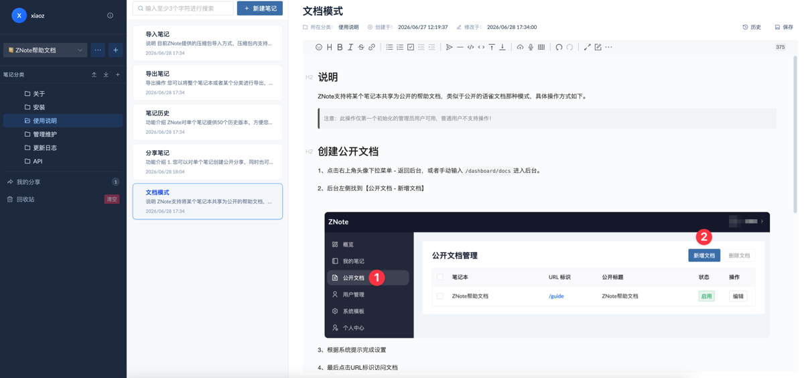Screen dimensions: 804x378
Task: Click the info icon beside xiaoz
Action: click(x=110, y=15)
